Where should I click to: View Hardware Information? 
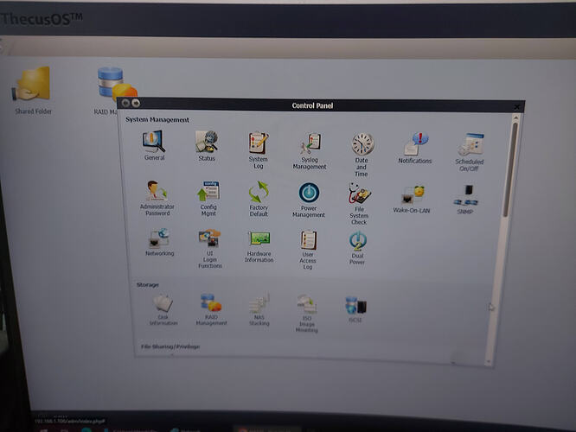(259, 238)
